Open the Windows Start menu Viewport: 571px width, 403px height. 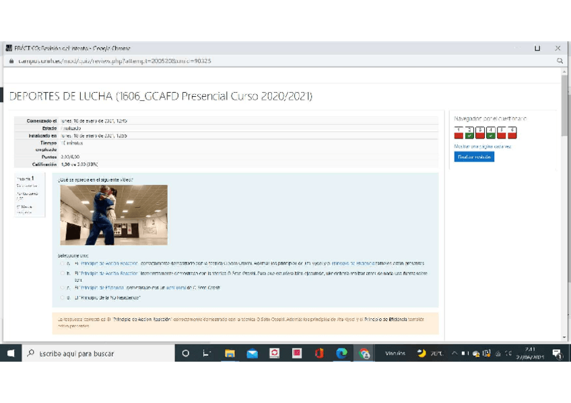[11, 353]
